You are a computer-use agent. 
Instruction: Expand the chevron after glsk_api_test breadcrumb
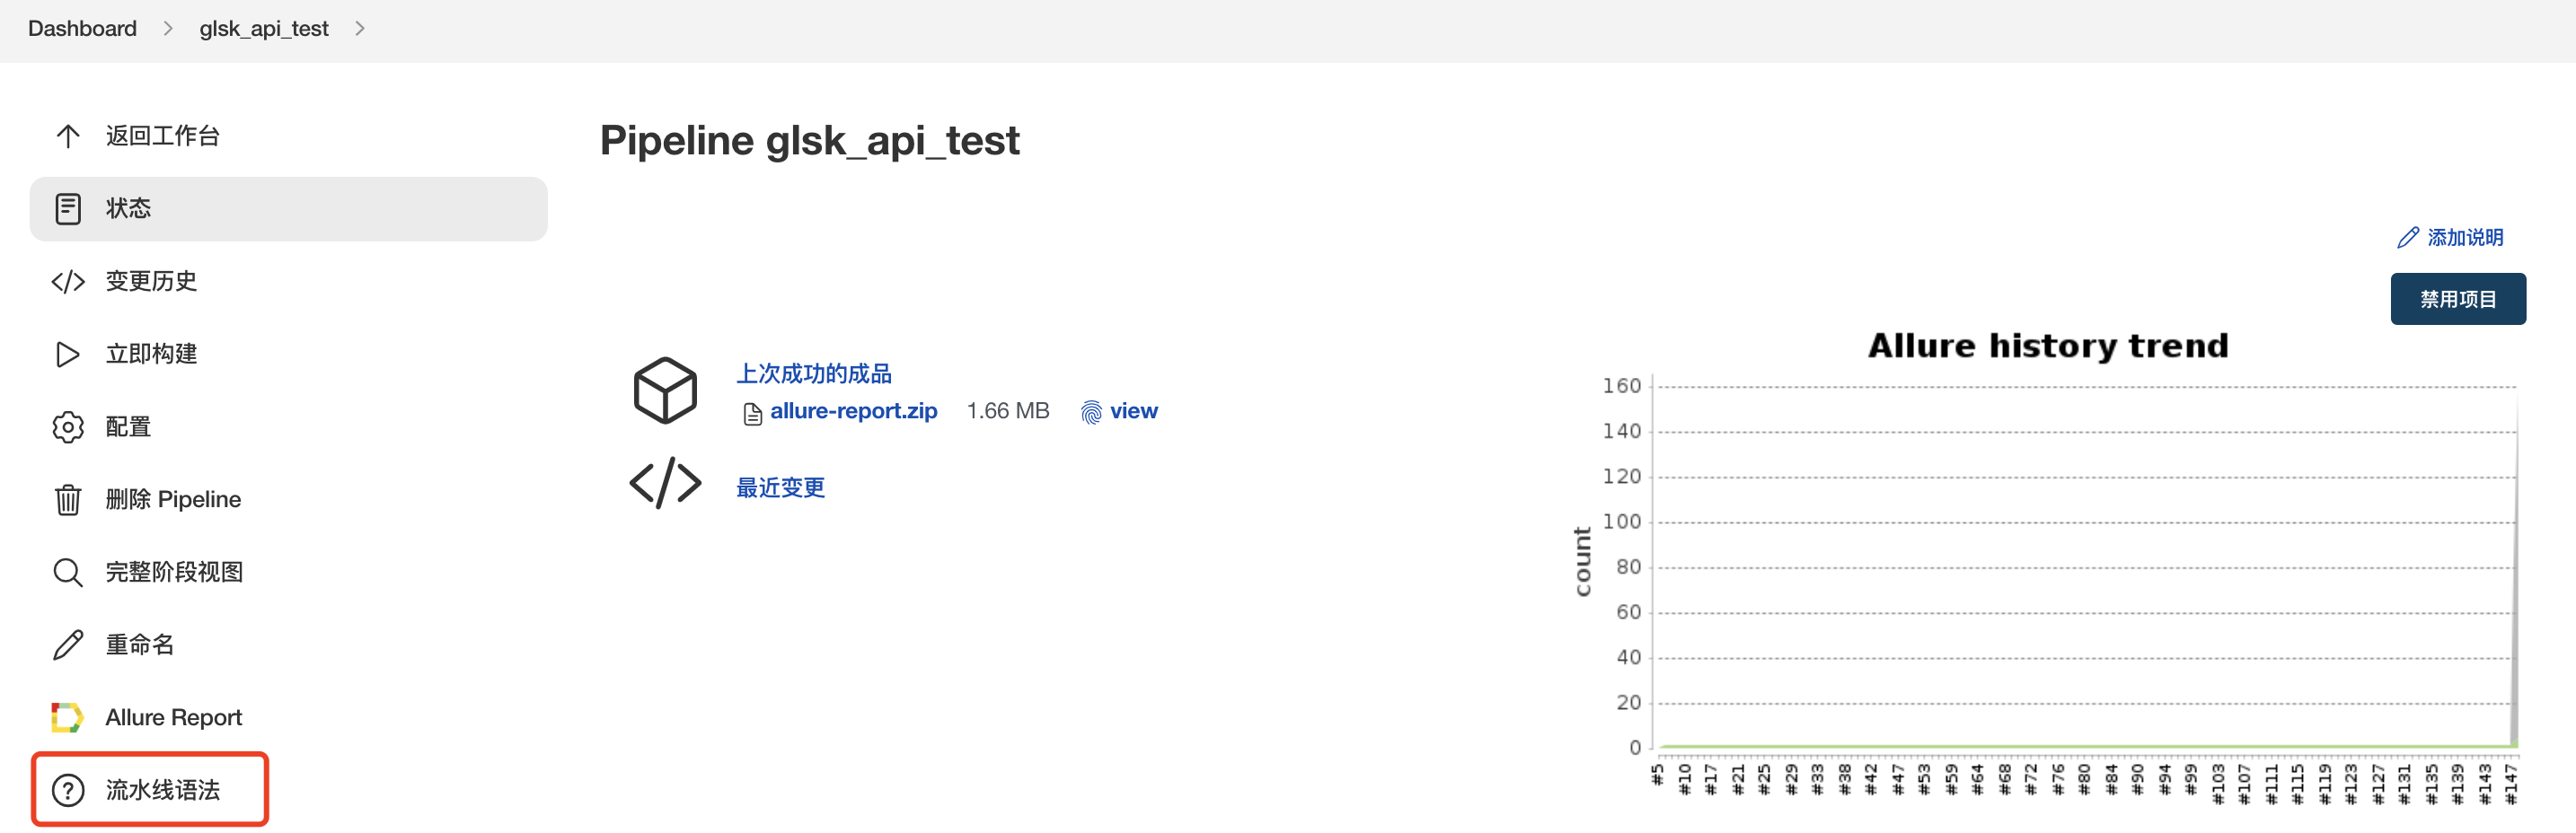tap(360, 29)
